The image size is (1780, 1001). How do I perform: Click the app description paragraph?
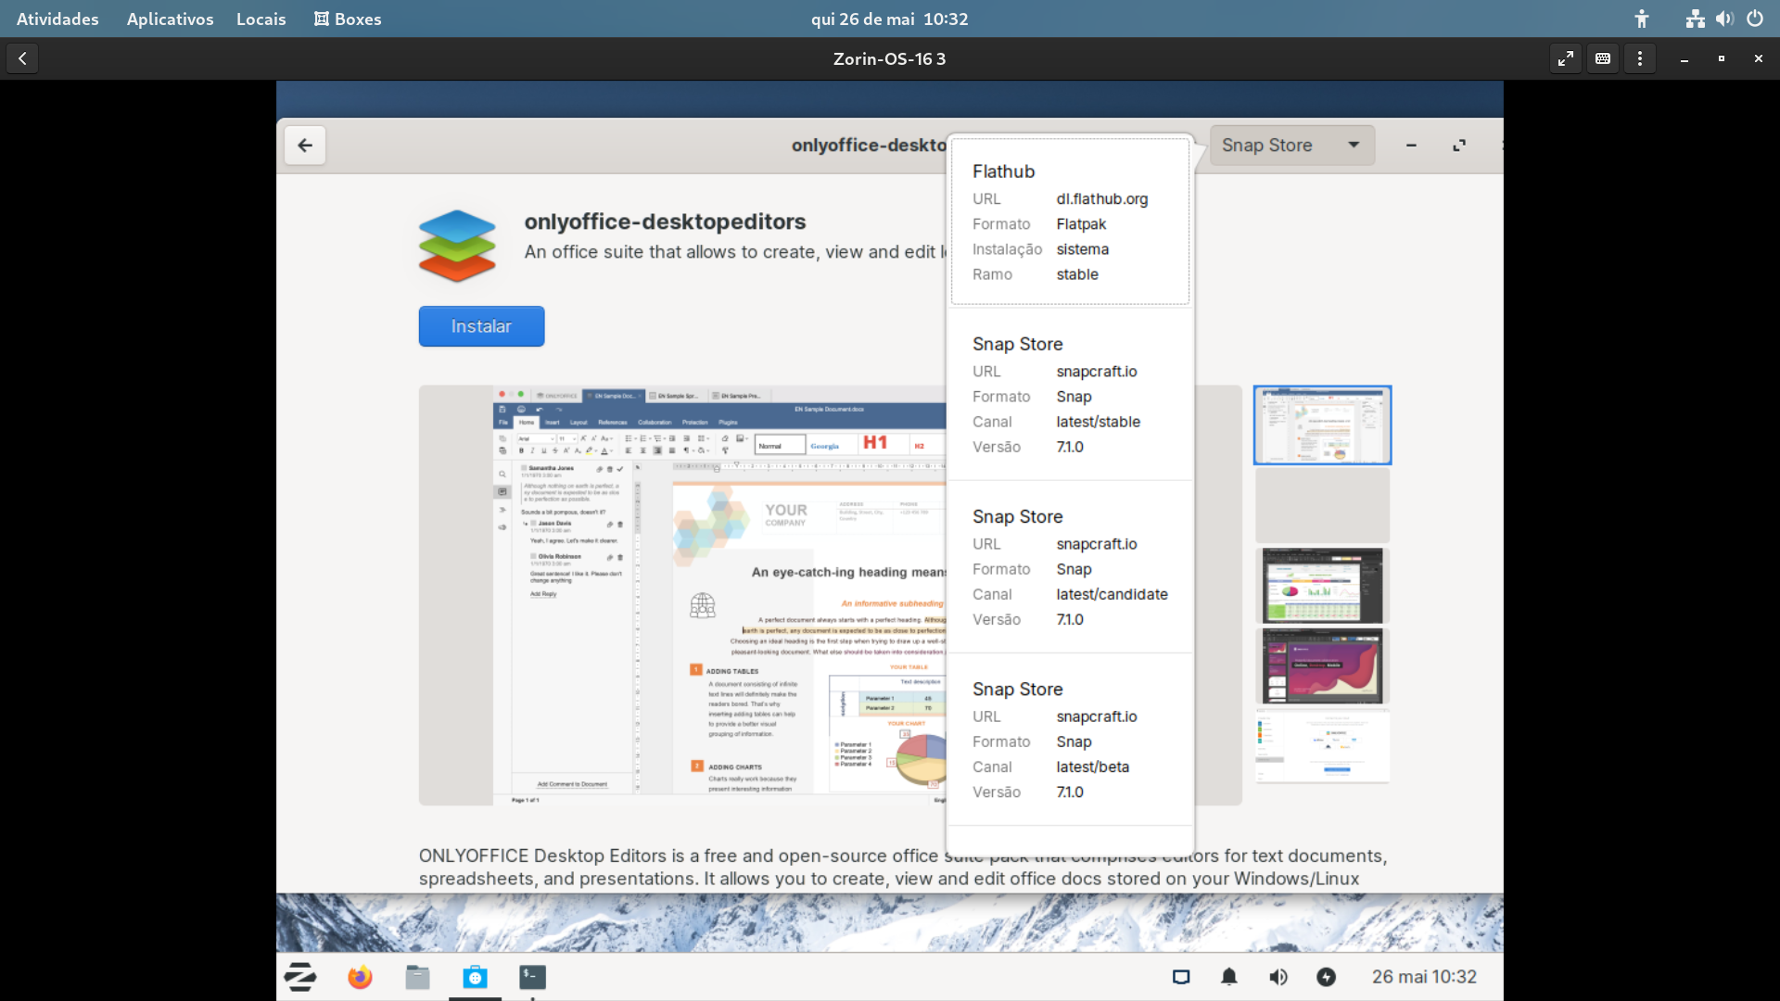pos(902,868)
